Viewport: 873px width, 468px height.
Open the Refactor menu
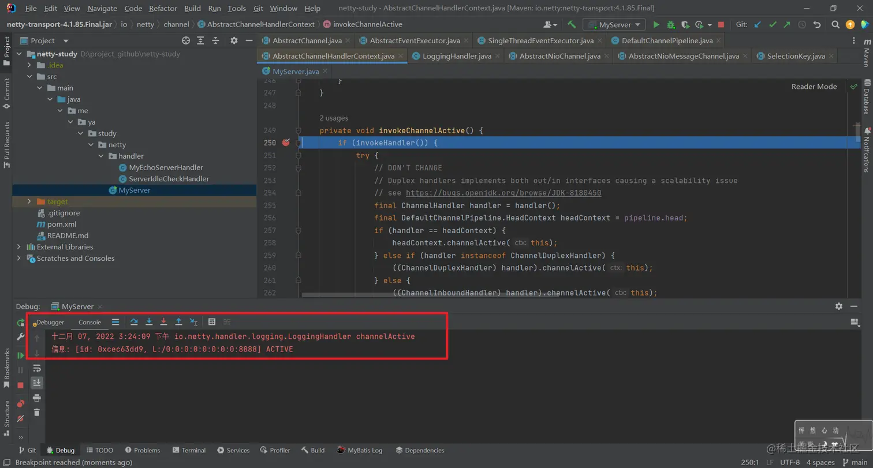(163, 9)
